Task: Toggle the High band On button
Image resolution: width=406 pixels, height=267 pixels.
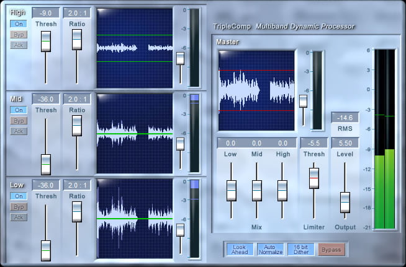Action: click(x=19, y=24)
